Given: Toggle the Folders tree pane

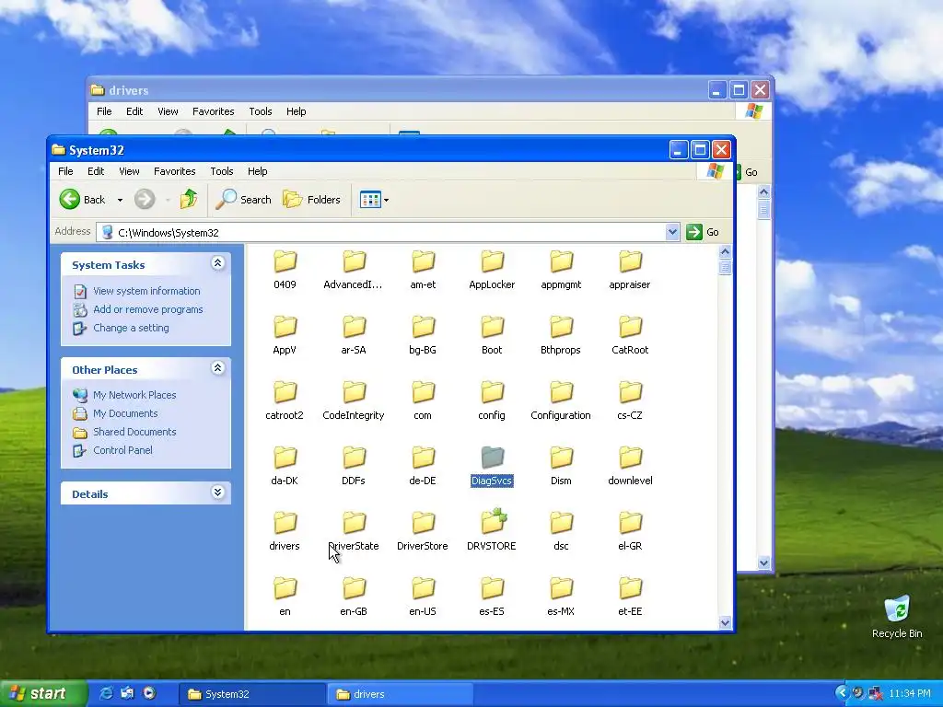Looking at the screenshot, I should 311,199.
